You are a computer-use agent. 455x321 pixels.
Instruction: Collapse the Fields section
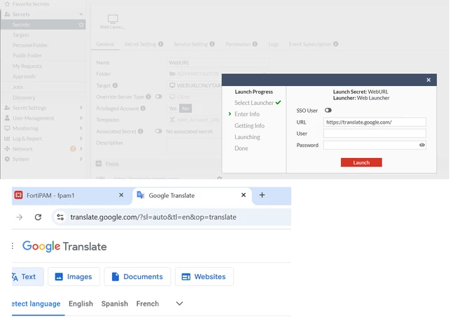(99, 164)
